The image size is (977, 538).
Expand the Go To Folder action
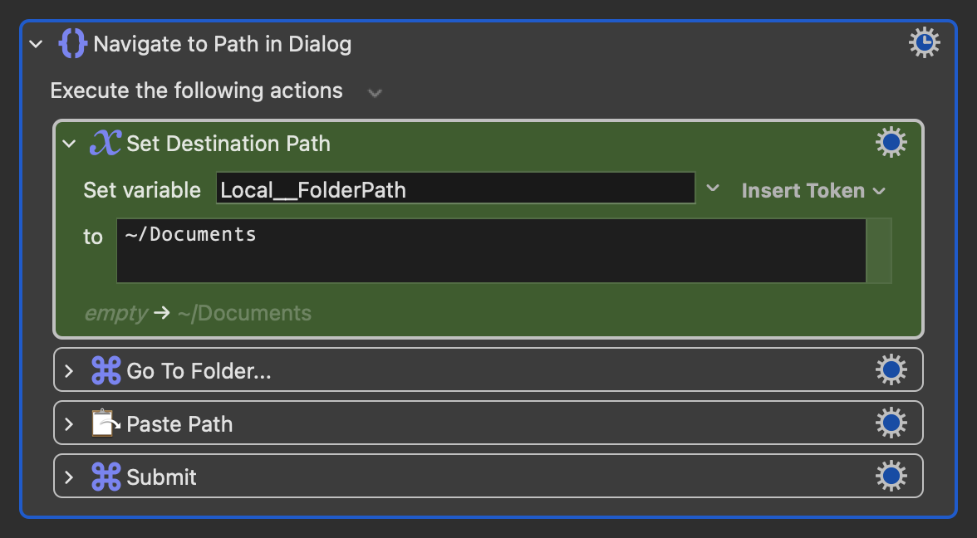point(69,371)
